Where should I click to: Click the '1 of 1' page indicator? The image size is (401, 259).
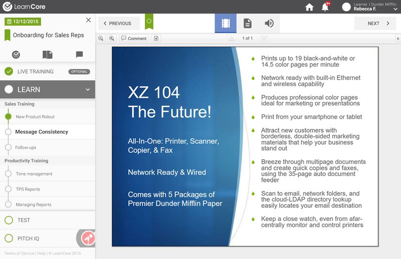click(x=248, y=39)
